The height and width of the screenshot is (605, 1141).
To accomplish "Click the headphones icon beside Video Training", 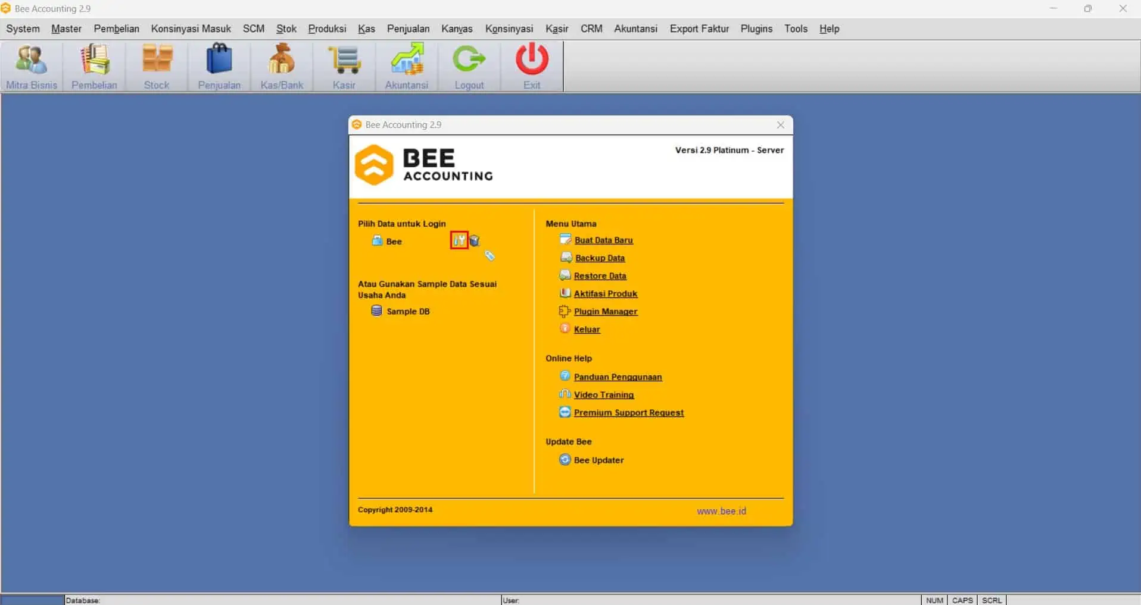I will click(x=565, y=394).
